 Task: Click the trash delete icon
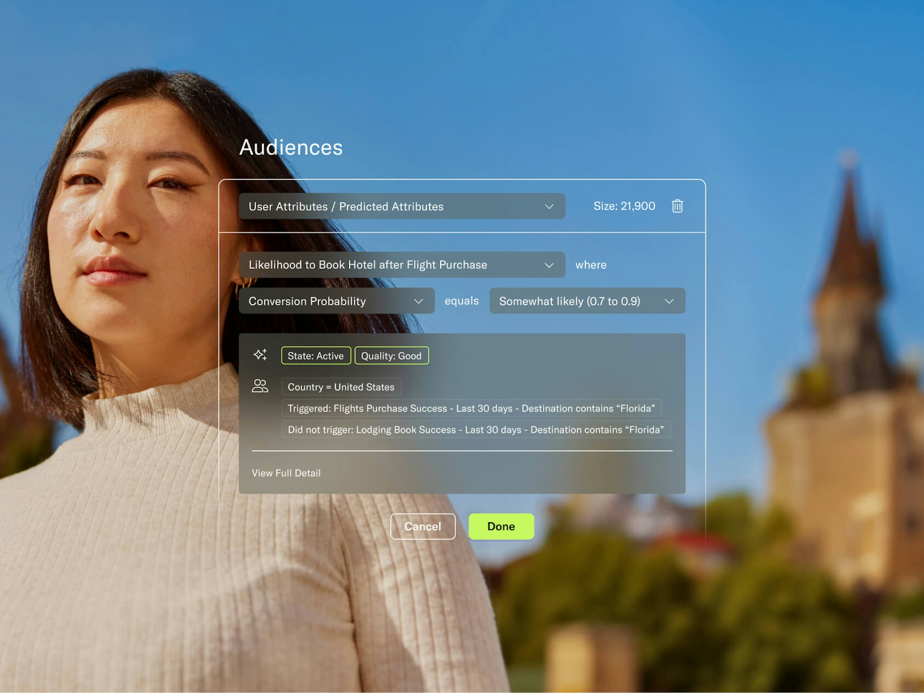677,206
